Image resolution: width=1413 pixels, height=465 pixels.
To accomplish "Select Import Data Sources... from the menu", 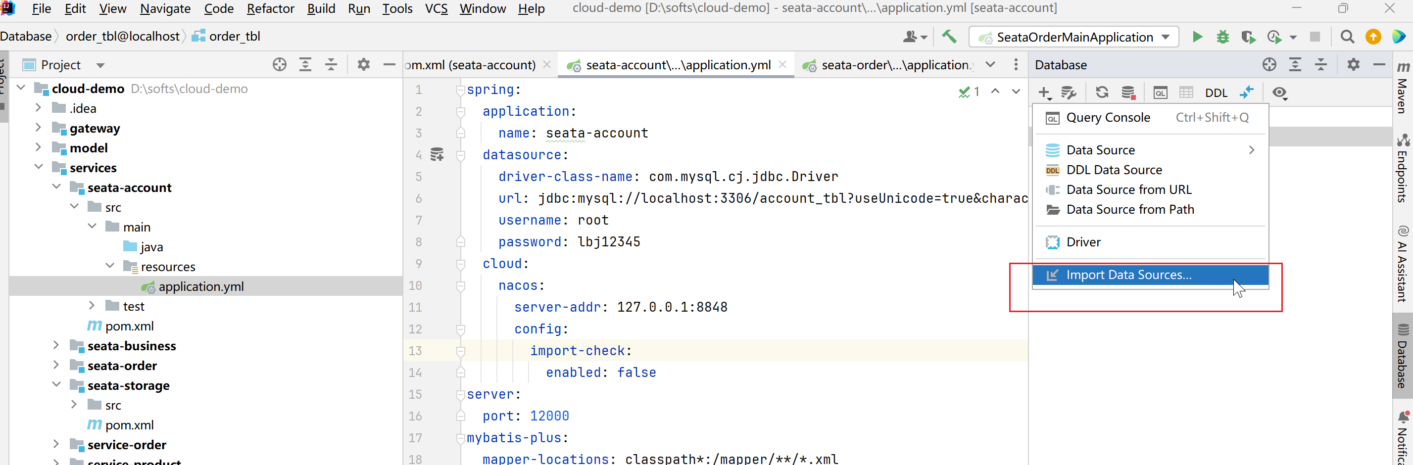I will (1150, 275).
